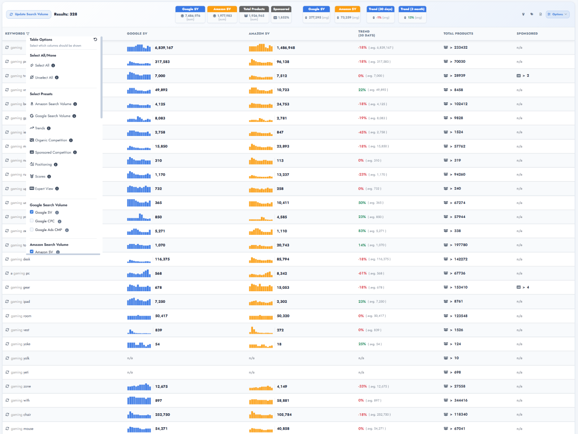Apply the Expert View preset
The width and height of the screenshot is (578, 434).
click(x=41, y=189)
